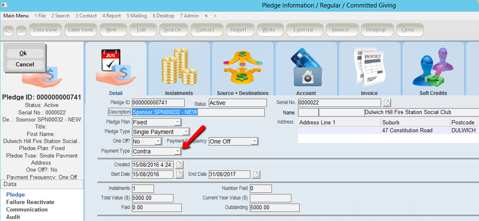479x221 pixels.
Task: Select Failure Reactivate in the Data panel
Action: pos(30,202)
